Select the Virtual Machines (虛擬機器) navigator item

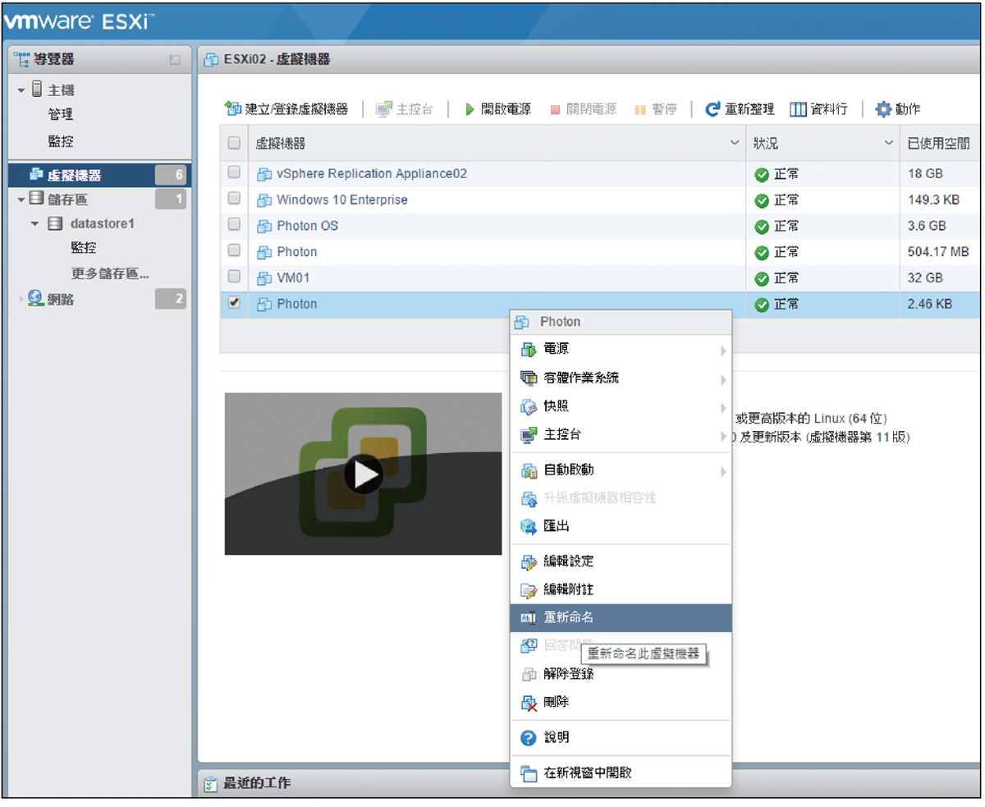pos(98,175)
